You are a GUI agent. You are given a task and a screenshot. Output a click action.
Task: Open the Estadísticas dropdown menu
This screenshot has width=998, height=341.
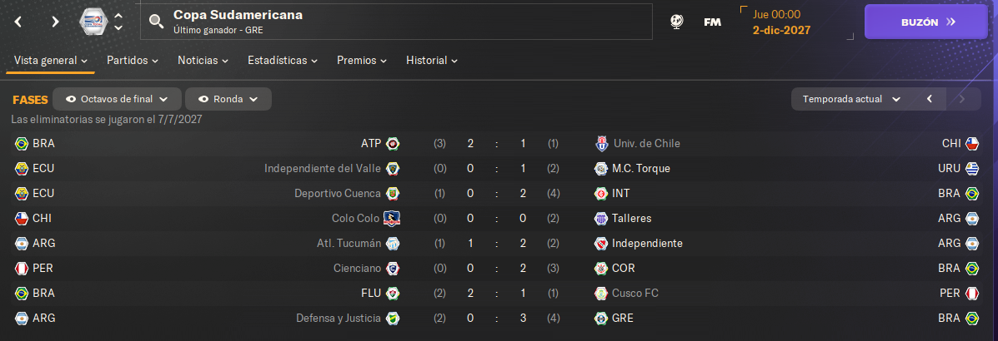(282, 61)
